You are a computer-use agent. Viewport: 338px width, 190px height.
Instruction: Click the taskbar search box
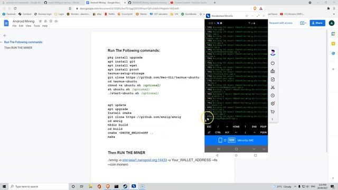point(39,186)
